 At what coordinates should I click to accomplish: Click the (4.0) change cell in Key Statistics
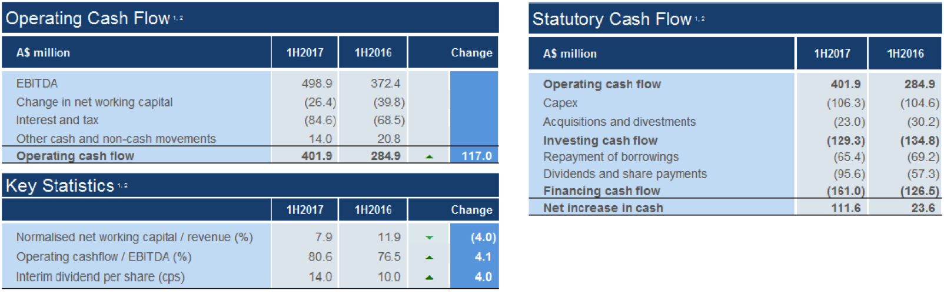[483, 238]
